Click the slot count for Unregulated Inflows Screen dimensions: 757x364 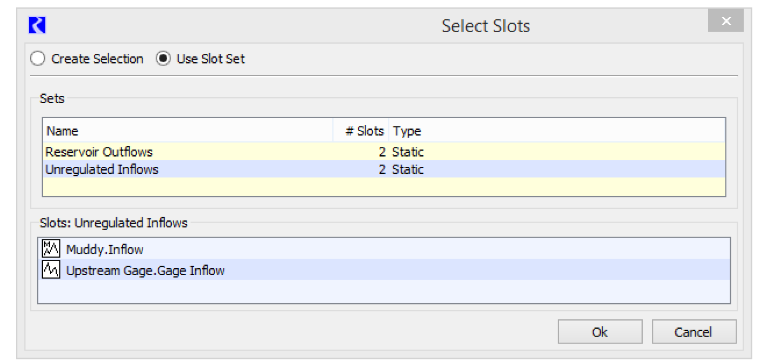pos(382,169)
